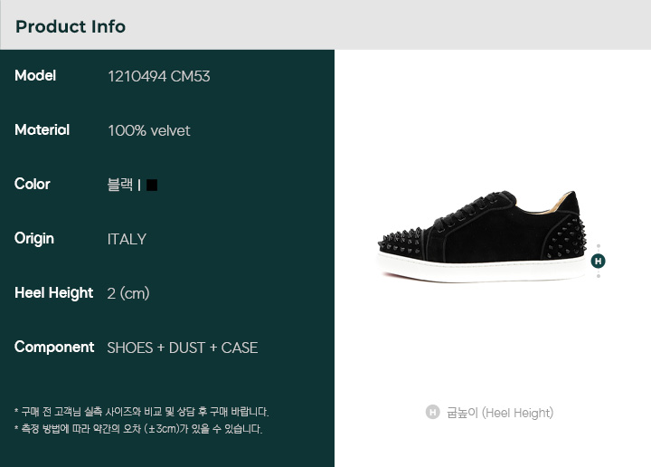651x467 pixels.
Task: Click the ±3cm measurement error notice
Action: pos(138,428)
